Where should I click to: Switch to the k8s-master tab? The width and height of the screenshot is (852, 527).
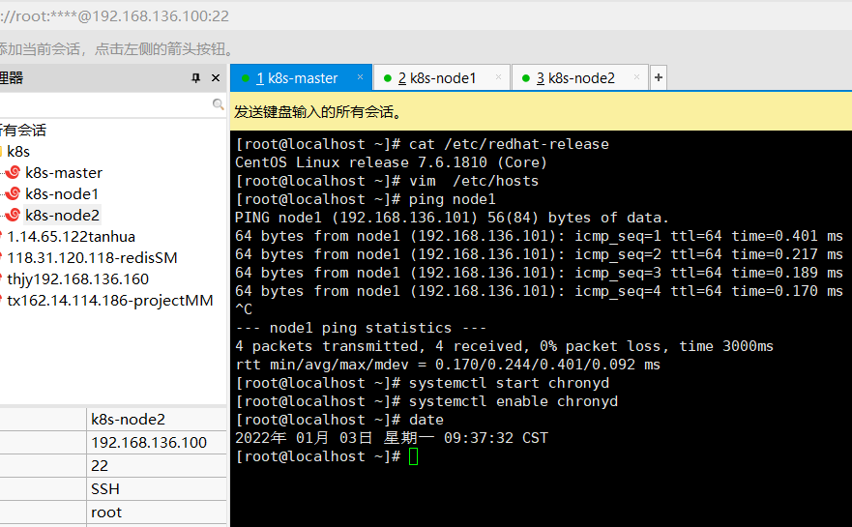tap(301, 77)
